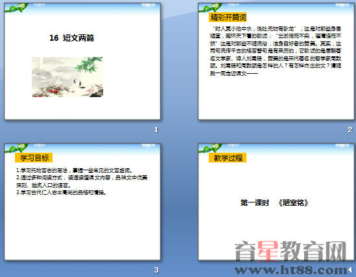Click the 学习目标 yellow heading label

click(x=34, y=158)
